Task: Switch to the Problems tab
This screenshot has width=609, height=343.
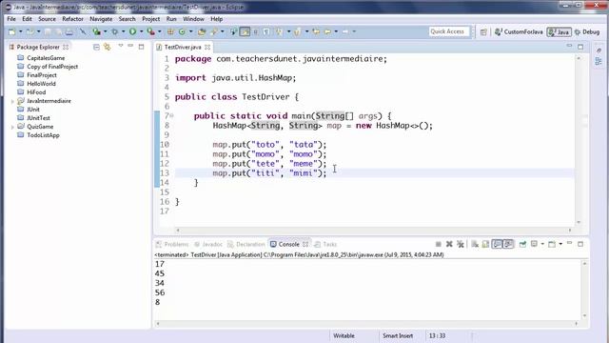Action: coord(172,244)
